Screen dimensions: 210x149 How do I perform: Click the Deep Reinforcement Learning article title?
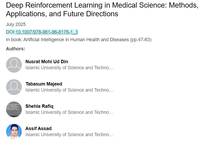[102, 9]
